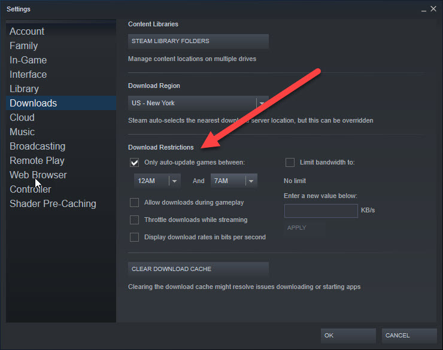Open Steam Library Folders
This screenshot has width=443, height=350.
click(198, 41)
